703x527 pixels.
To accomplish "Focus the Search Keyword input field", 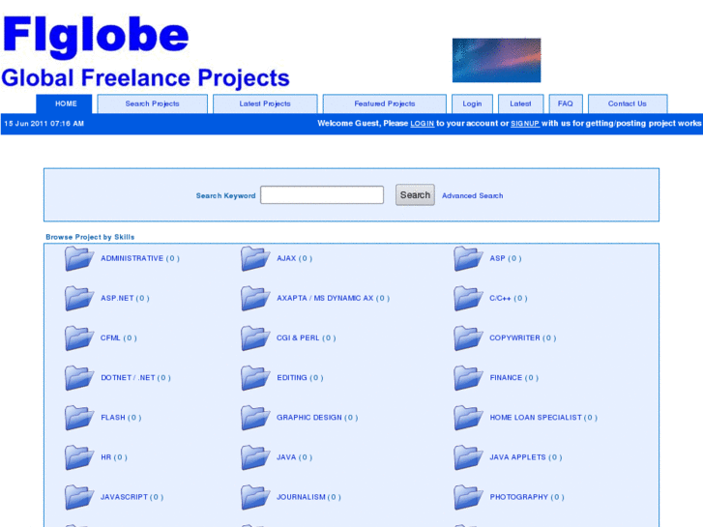I will click(x=322, y=195).
